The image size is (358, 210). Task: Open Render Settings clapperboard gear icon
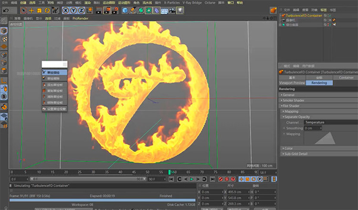pos(115,10)
